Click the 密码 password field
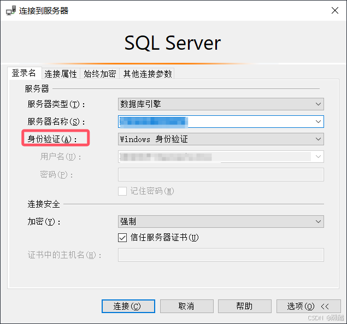This screenshot has height=324, width=347. point(221,174)
